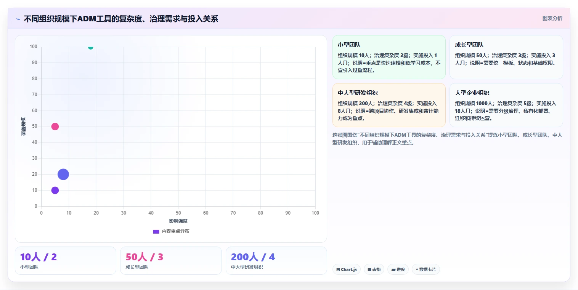
Task: Click the 小型团队 label under 10人 / 2
Action: point(29,267)
